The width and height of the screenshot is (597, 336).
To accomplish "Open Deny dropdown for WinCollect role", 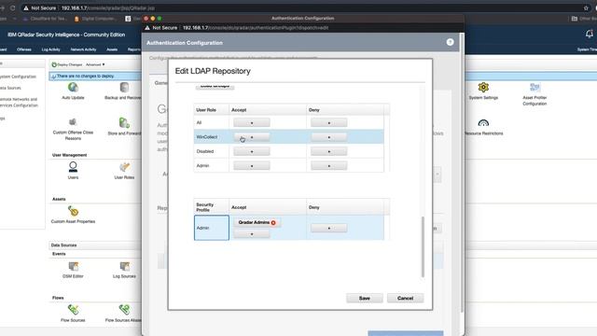I will coord(329,137).
